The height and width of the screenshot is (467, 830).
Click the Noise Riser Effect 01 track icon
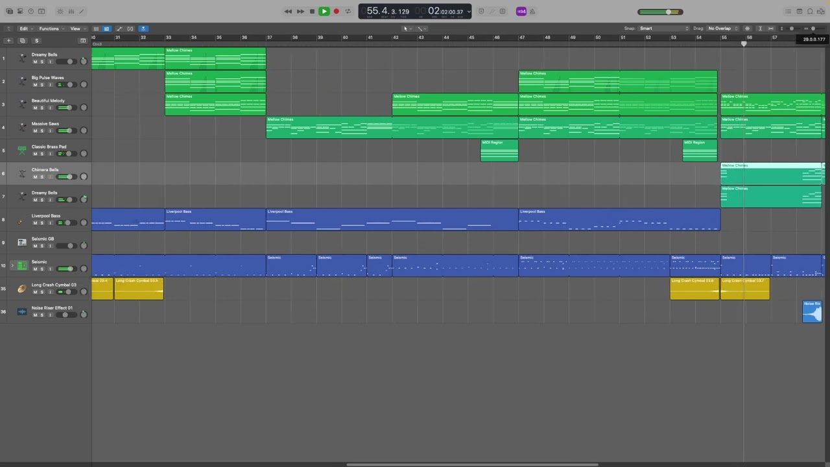[22, 312]
